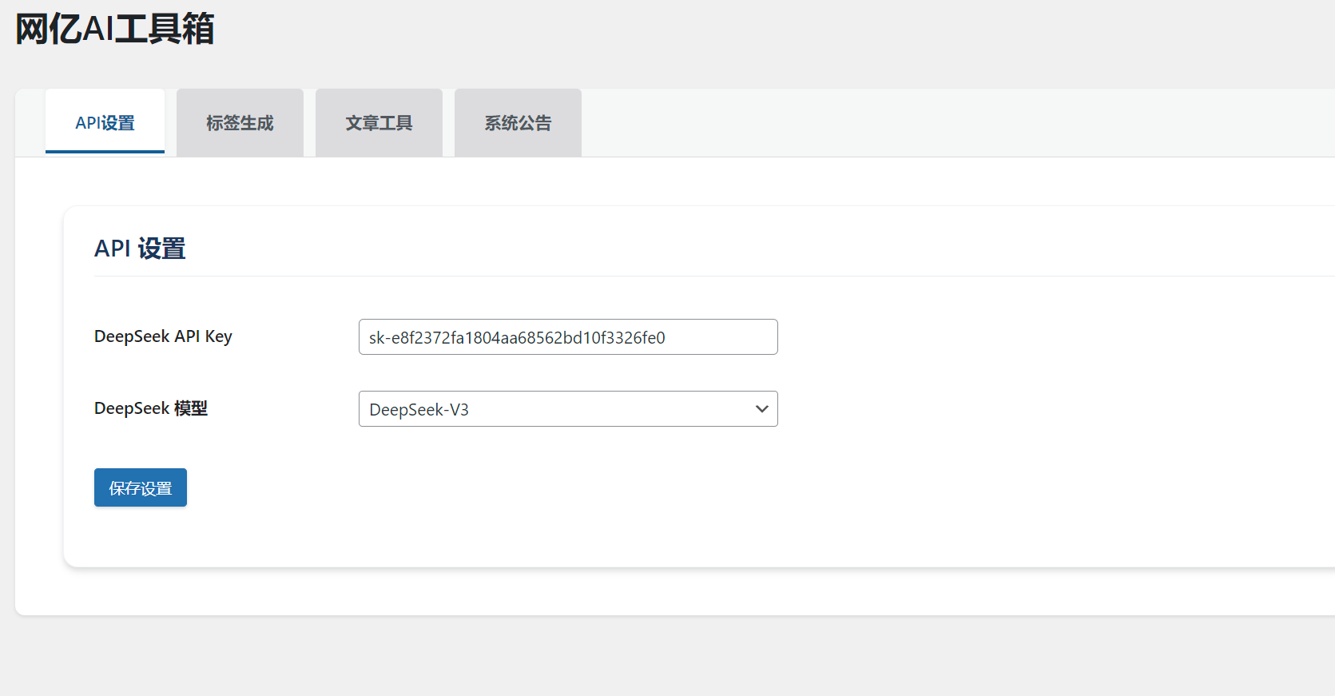Click the blue underline beneath API设置 tab
The width and height of the screenshot is (1335, 696).
pos(105,151)
